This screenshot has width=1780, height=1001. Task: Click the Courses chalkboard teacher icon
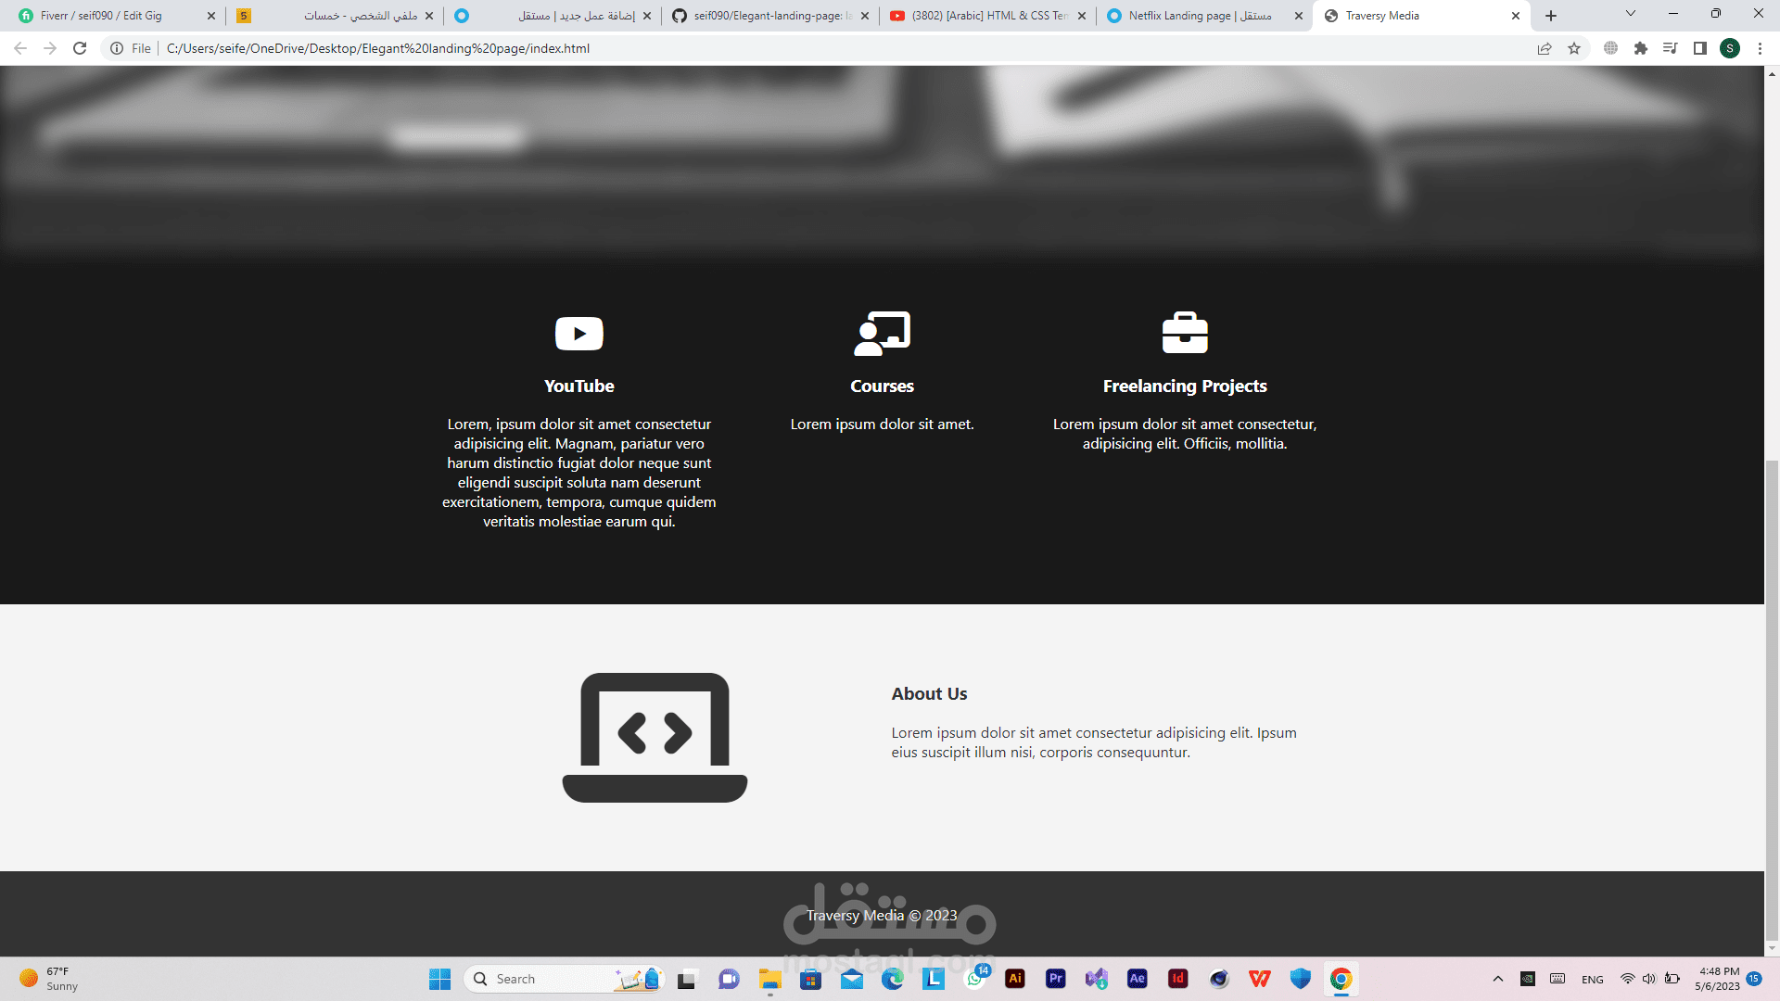click(x=882, y=334)
